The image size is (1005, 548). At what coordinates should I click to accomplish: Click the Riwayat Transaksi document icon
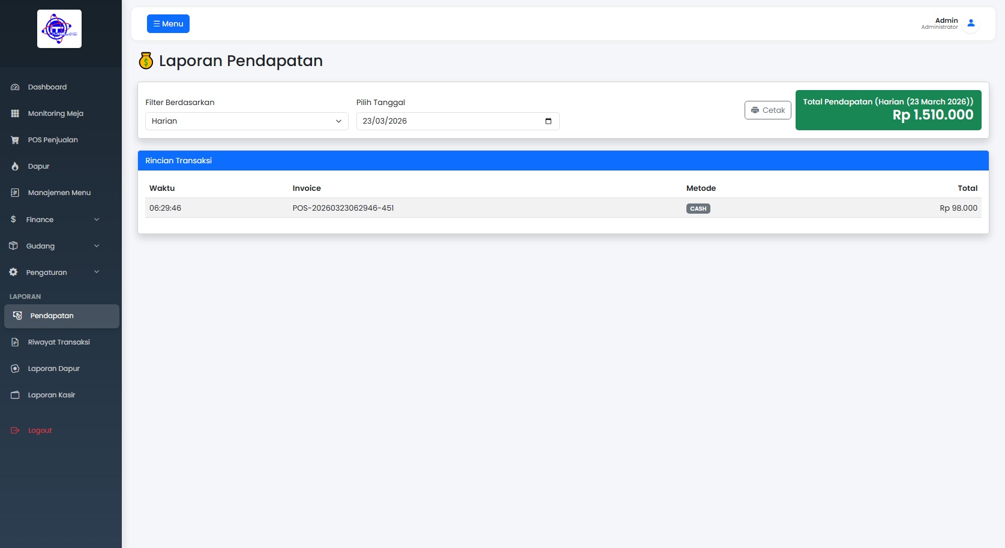point(15,342)
